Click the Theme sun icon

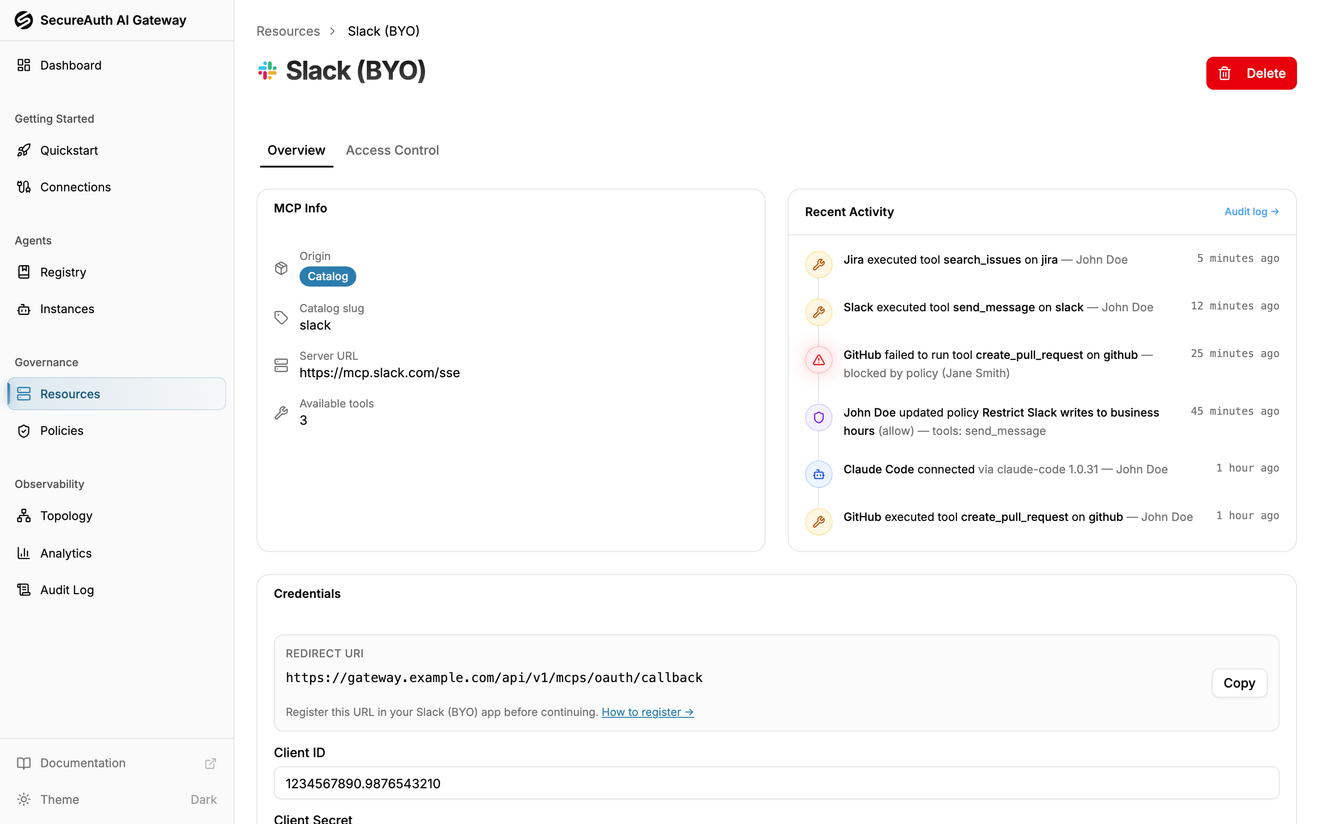(x=23, y=799)
